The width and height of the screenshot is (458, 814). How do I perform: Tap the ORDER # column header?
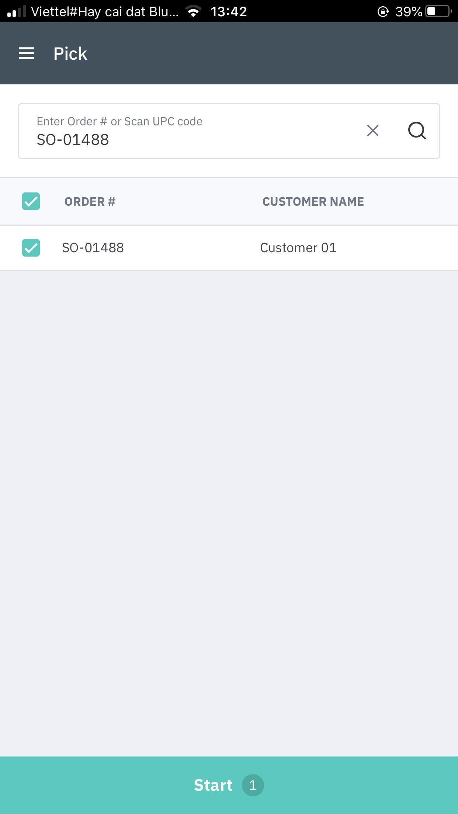pos(90,202)
